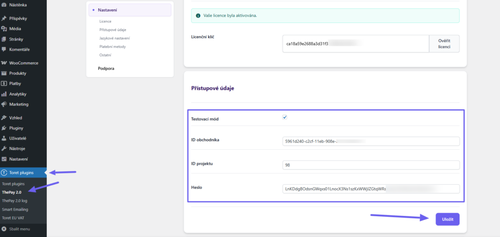Click the WooCommerce logo icon
Screen dimensions: 500x237
pos(4,63)
